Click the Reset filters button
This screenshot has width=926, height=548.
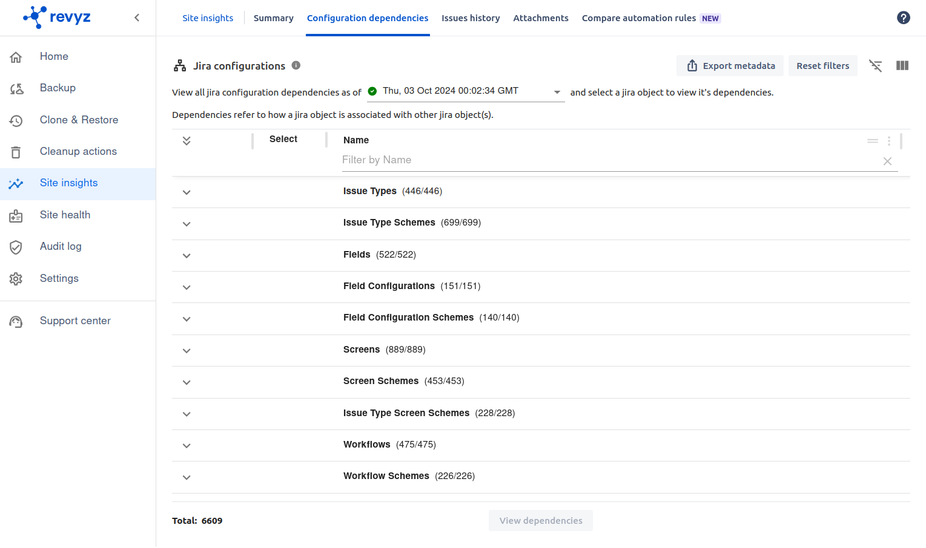(822, 65)
